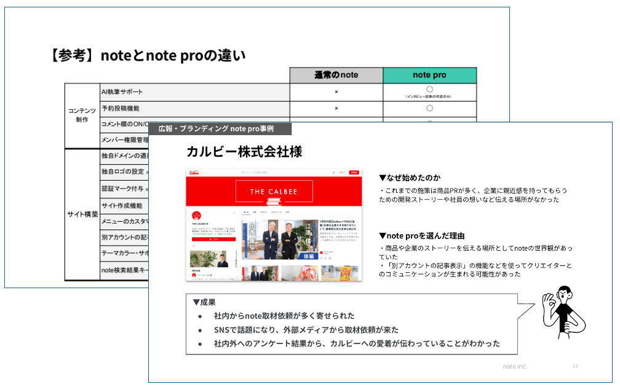Screen dimensions: 620x392
Task: Click the bullet about 社内外へのアンケート結果
Action: click(x=357, y=343)
